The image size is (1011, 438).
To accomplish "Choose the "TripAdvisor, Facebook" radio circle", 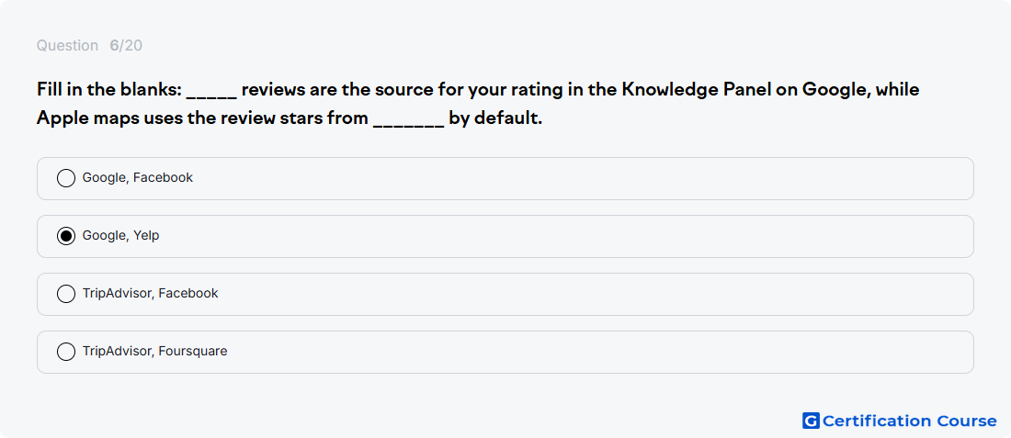I will coord(66,295).
